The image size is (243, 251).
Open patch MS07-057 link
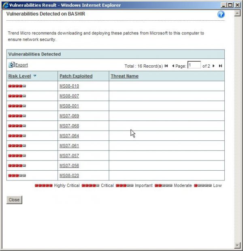click(x=69, y=156)
